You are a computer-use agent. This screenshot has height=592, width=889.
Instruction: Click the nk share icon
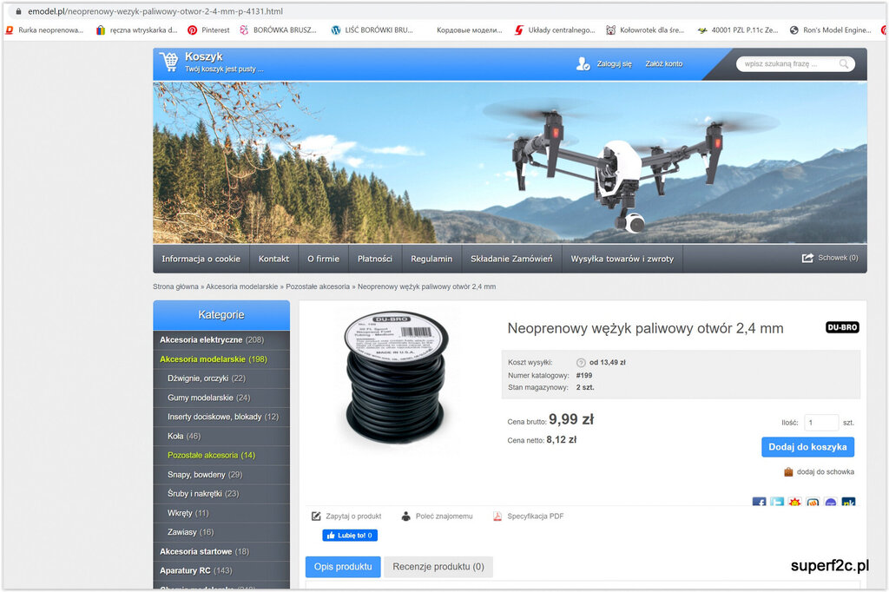click(x=848, y=503)
